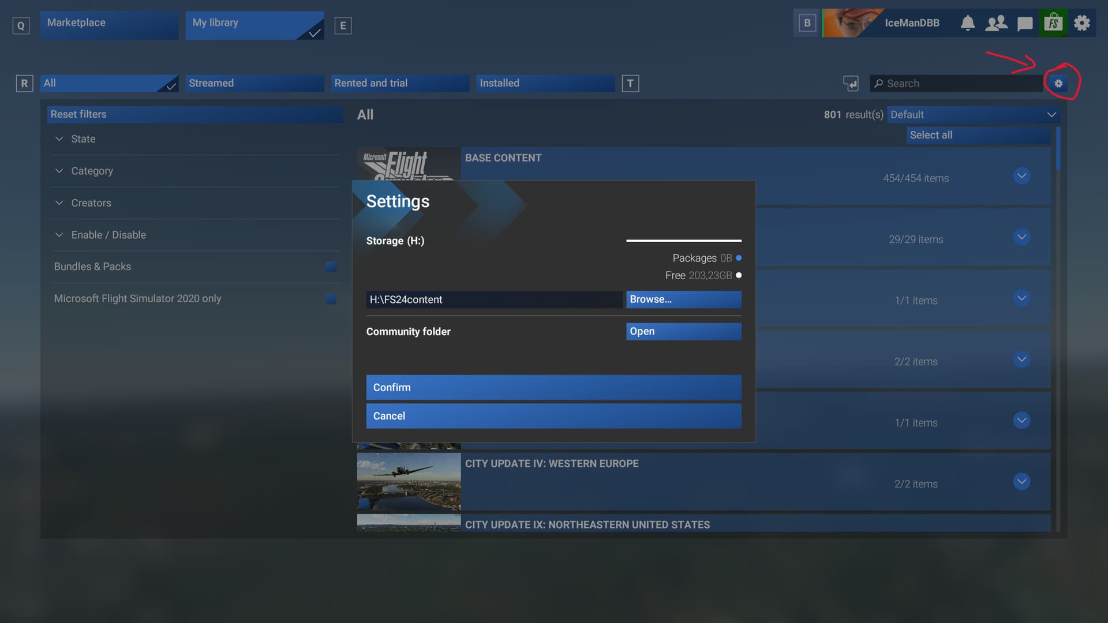
Task: Click the H:\FS24content path field
Action: pyautogui.click(x=494, y=299)
